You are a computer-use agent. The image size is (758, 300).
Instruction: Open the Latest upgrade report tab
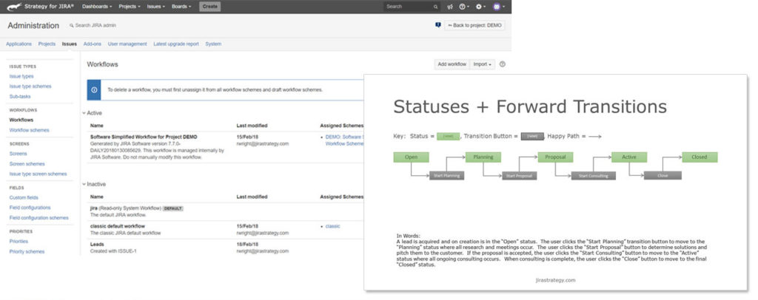tap(176, 44)
